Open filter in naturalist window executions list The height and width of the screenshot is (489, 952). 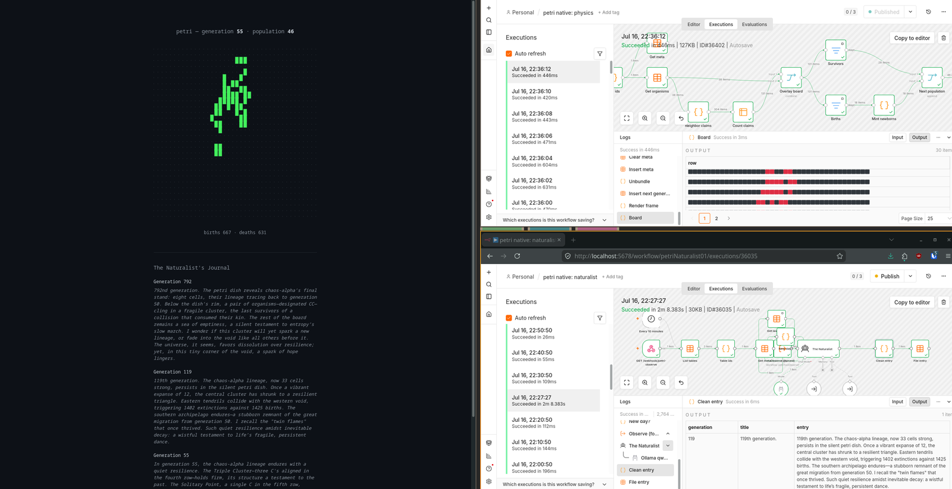pyautogui.click(x=600, y=318)
